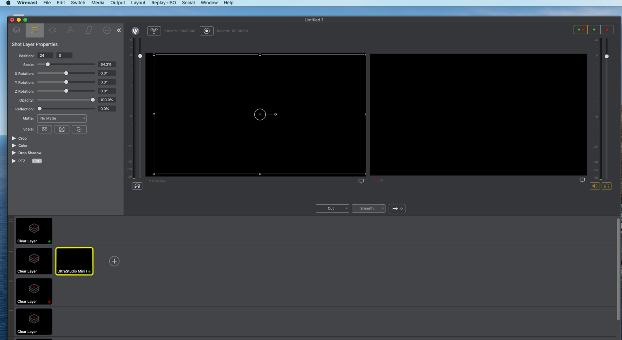Select the first layer's Clear Layer shot

click(34, 231)
